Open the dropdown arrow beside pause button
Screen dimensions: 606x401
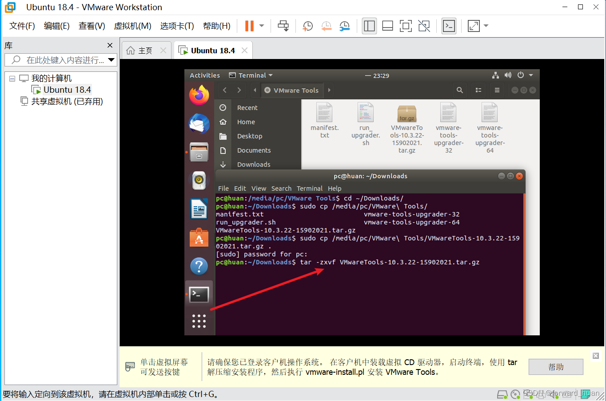262,26
